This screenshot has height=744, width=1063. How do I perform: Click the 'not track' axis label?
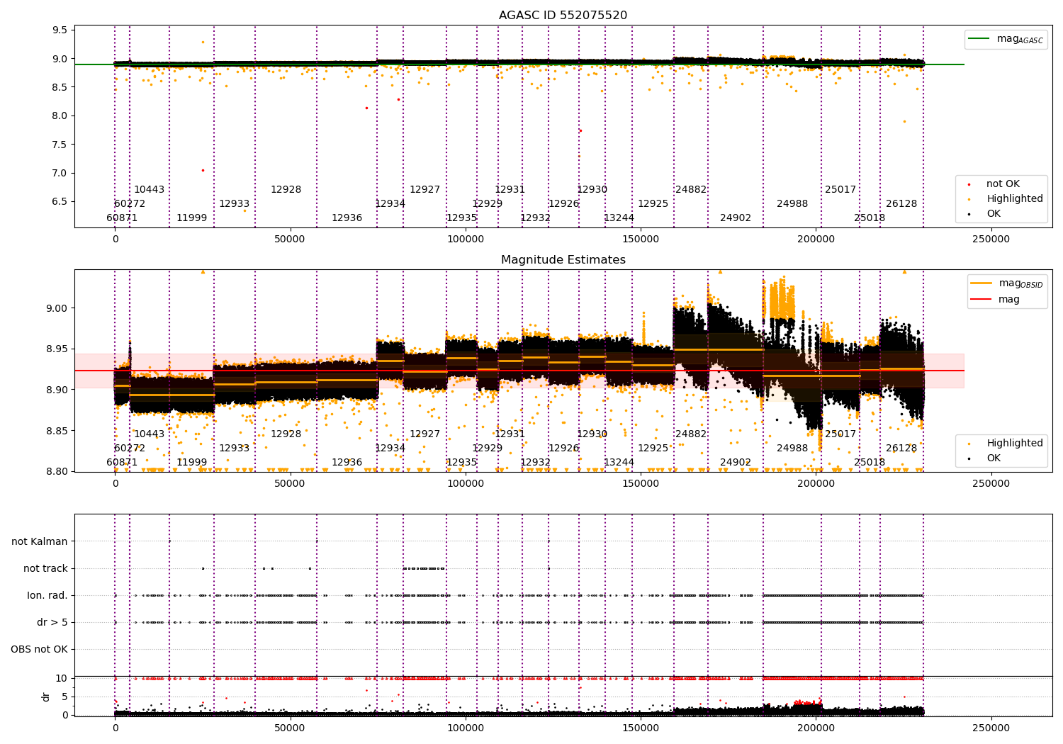45,568
